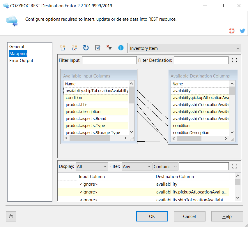
Task: Click ignore cell in the availability row
Action: point(115,184)
